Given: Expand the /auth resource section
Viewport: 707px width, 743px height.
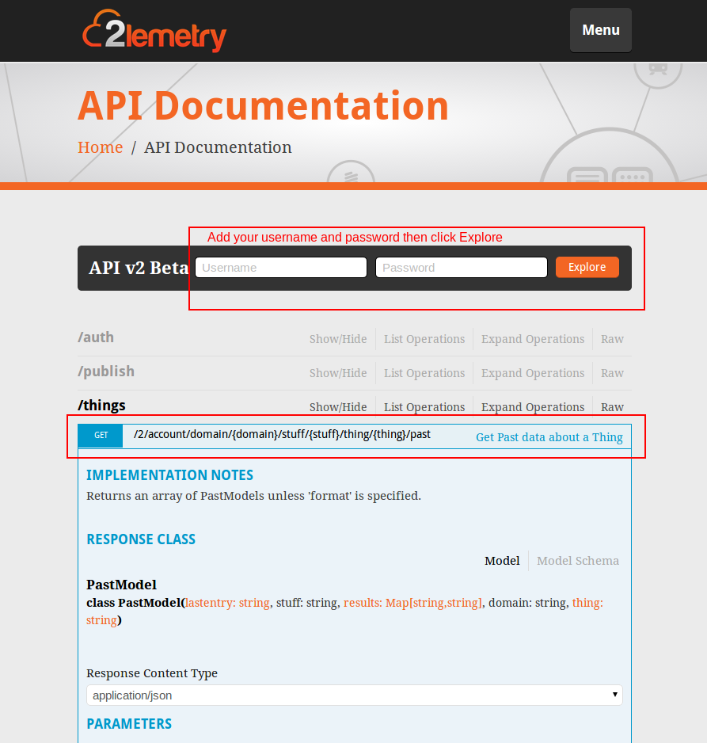Looking at the screenshot, I should (96, 337).
